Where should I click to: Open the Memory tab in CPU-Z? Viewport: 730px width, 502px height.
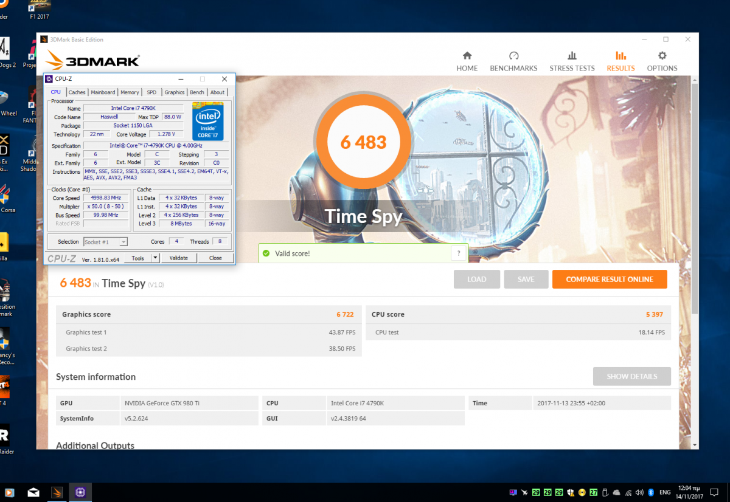(x=130, y=92)
